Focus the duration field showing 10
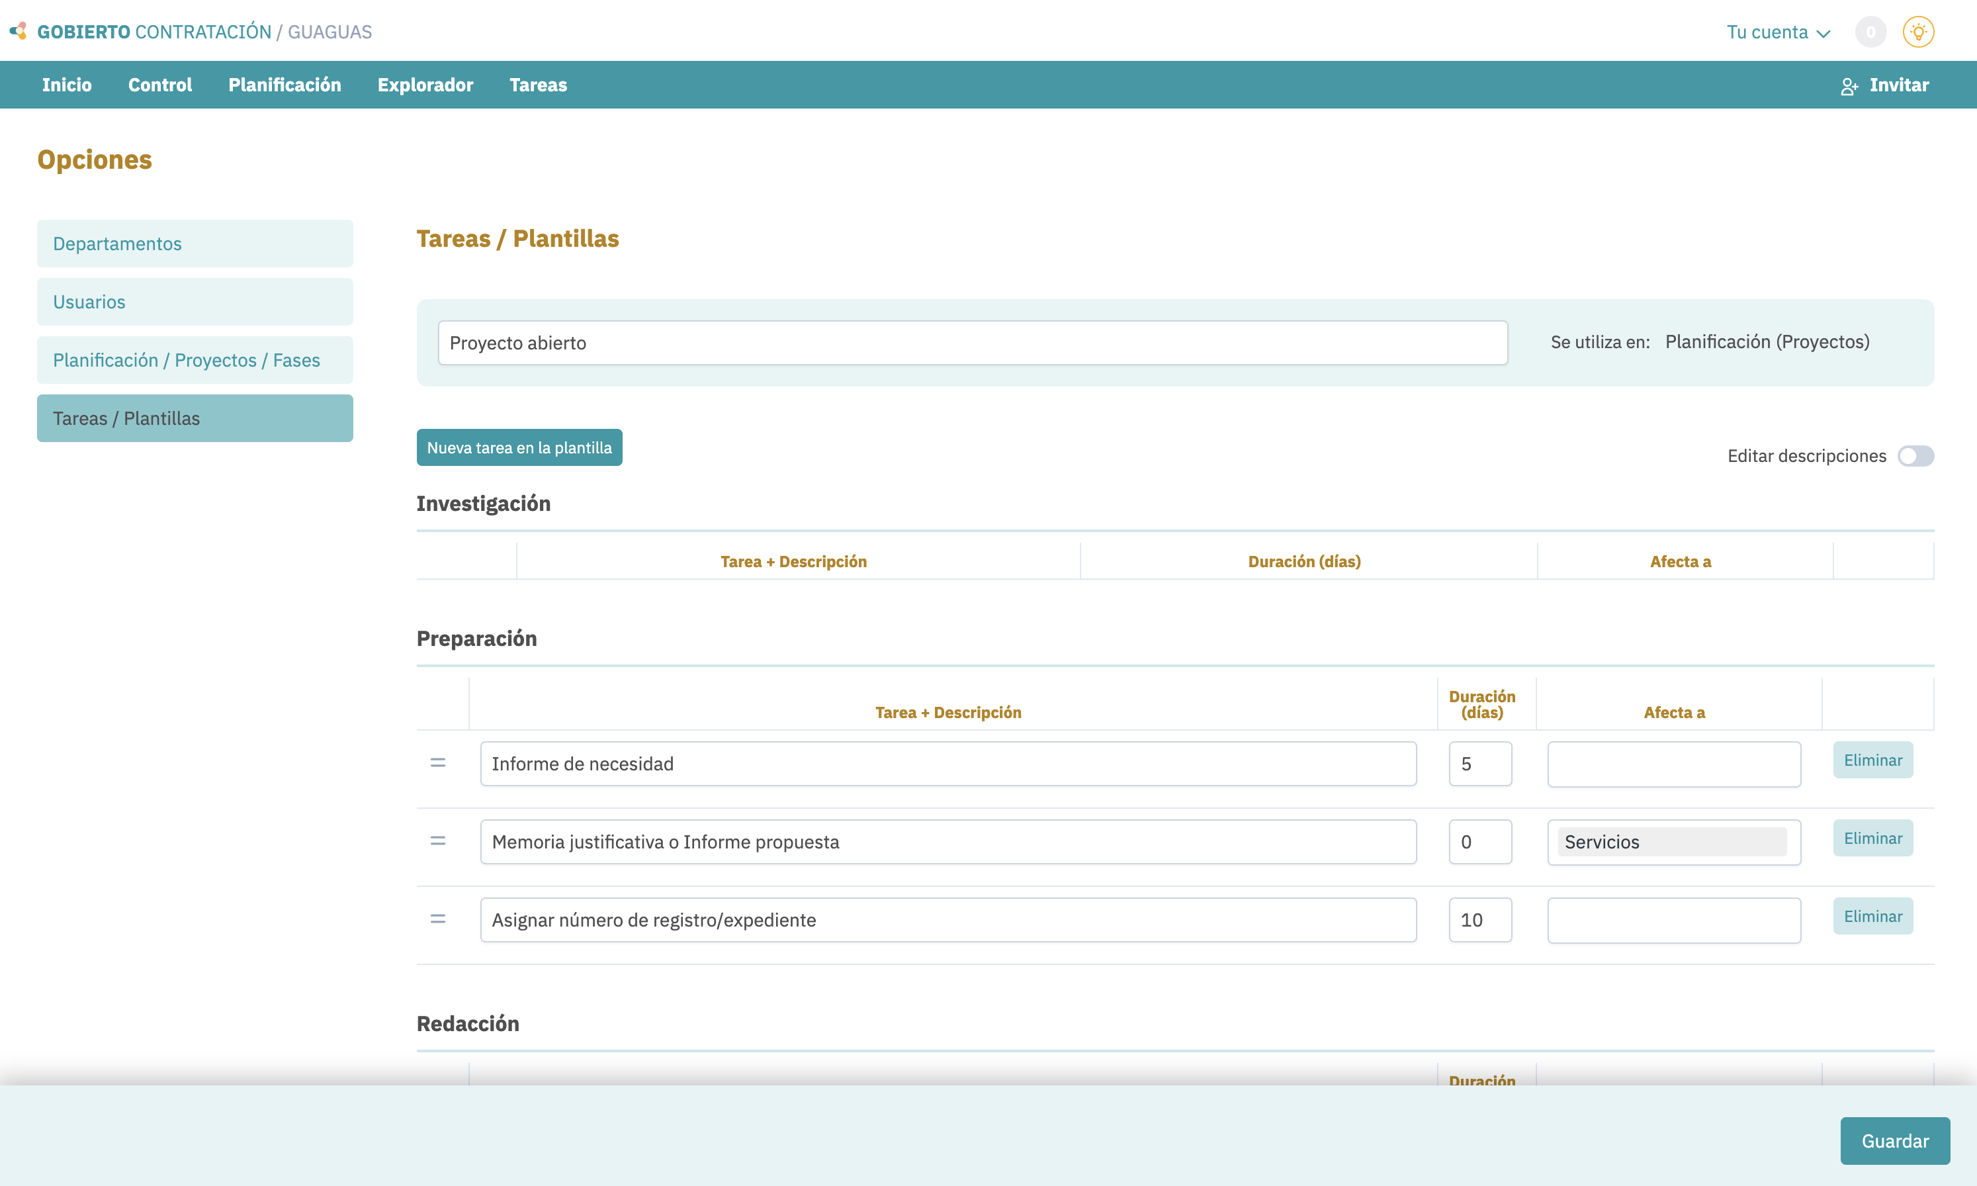The width and height of the screenshot is (1977, 1186). click(1480, 920)
